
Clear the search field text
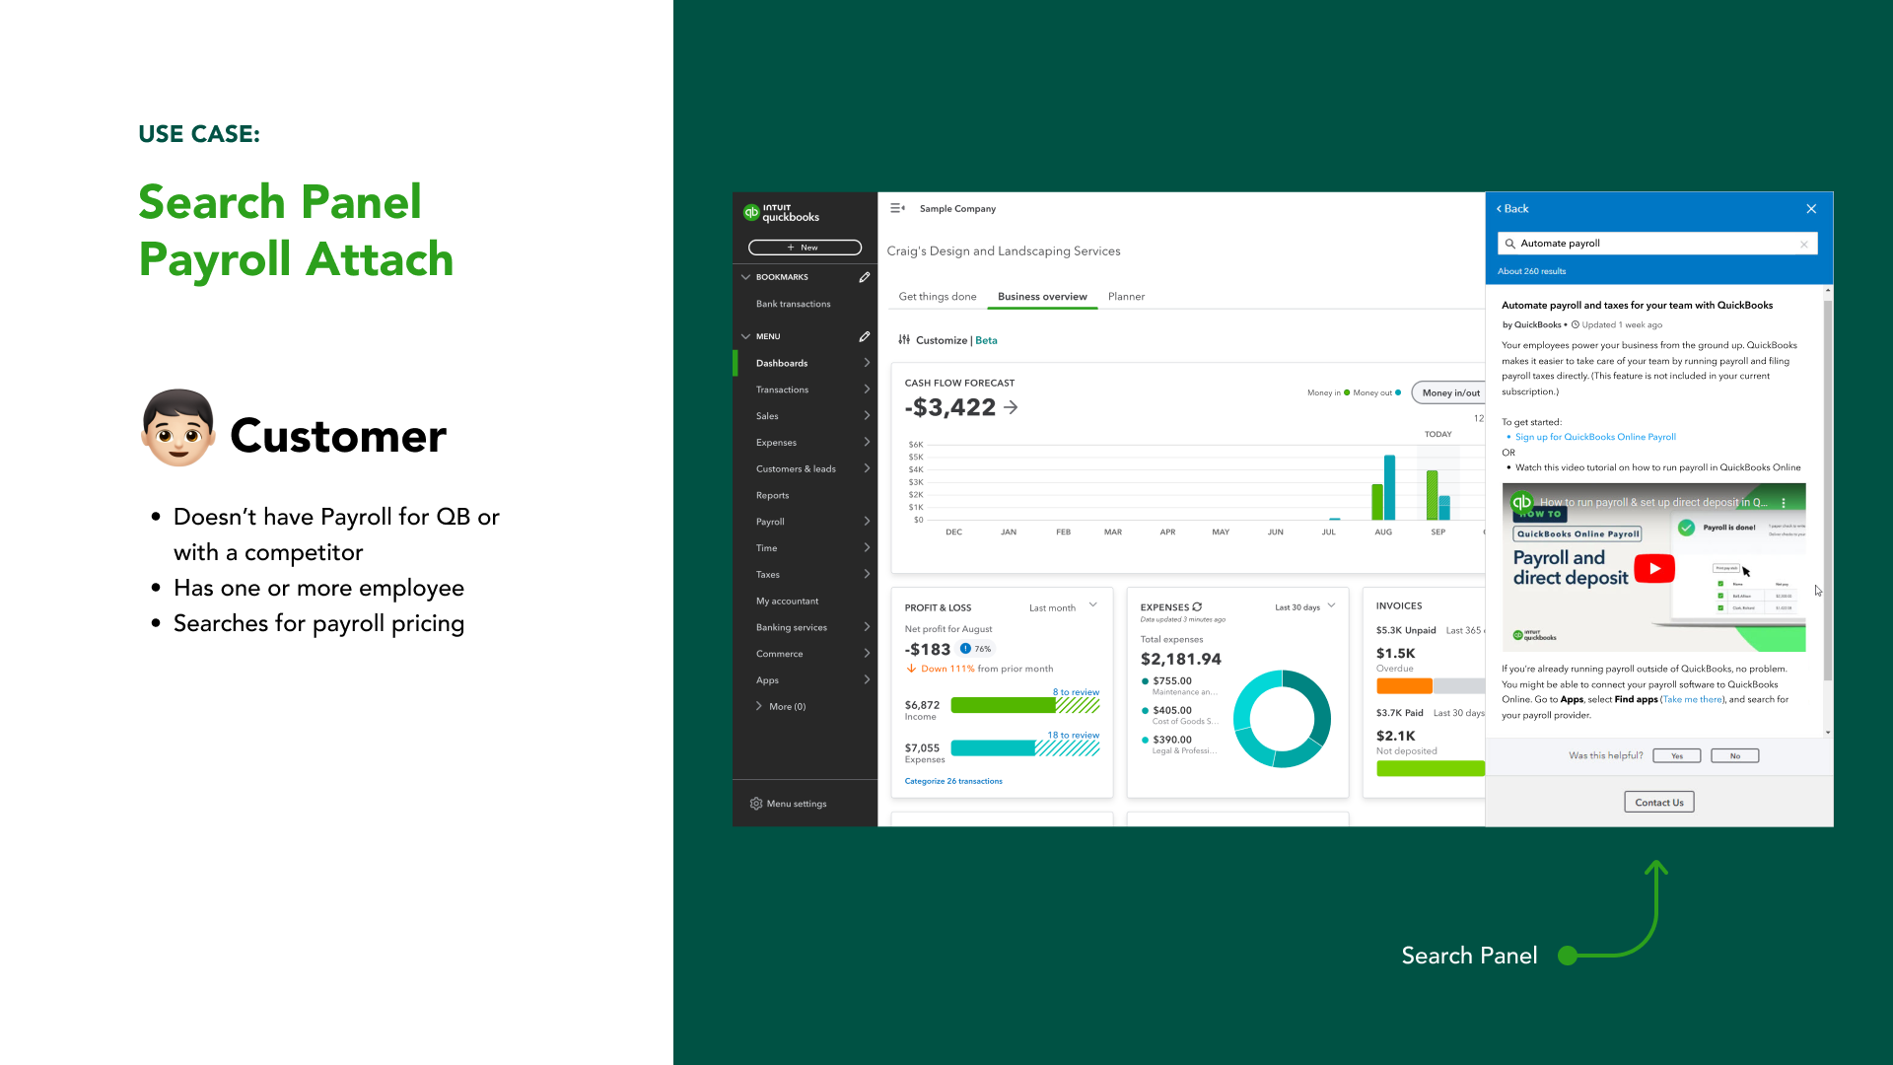click(1804, 245)
